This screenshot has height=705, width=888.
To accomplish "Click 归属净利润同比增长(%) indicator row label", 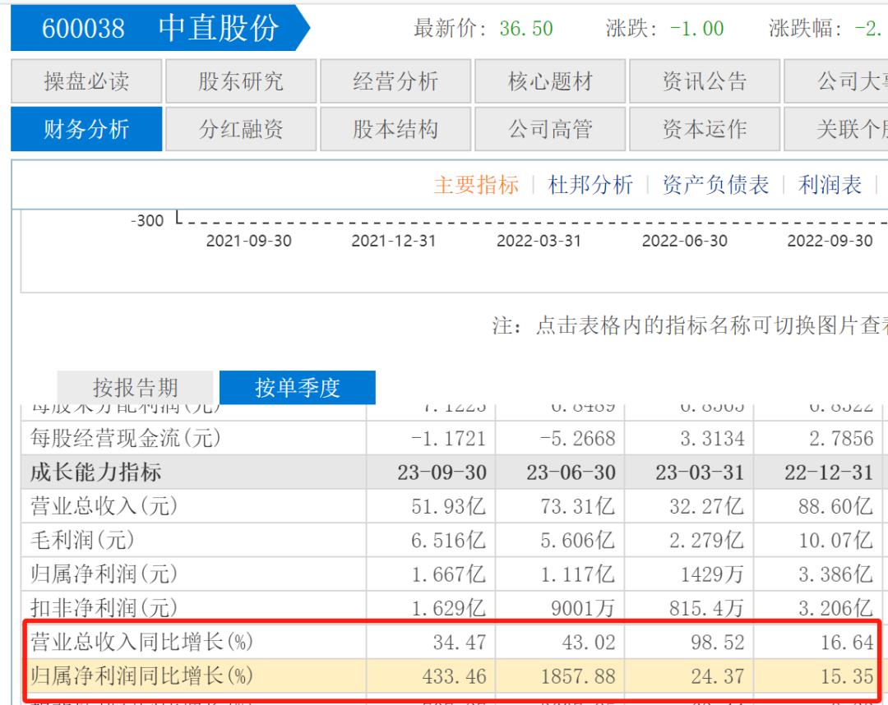I will click(x=140, y=676).
